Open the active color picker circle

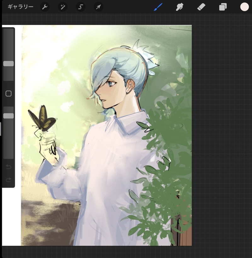coord(244,7)
